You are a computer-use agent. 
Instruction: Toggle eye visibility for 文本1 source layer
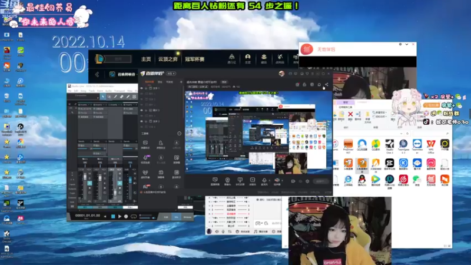[142, 88]
